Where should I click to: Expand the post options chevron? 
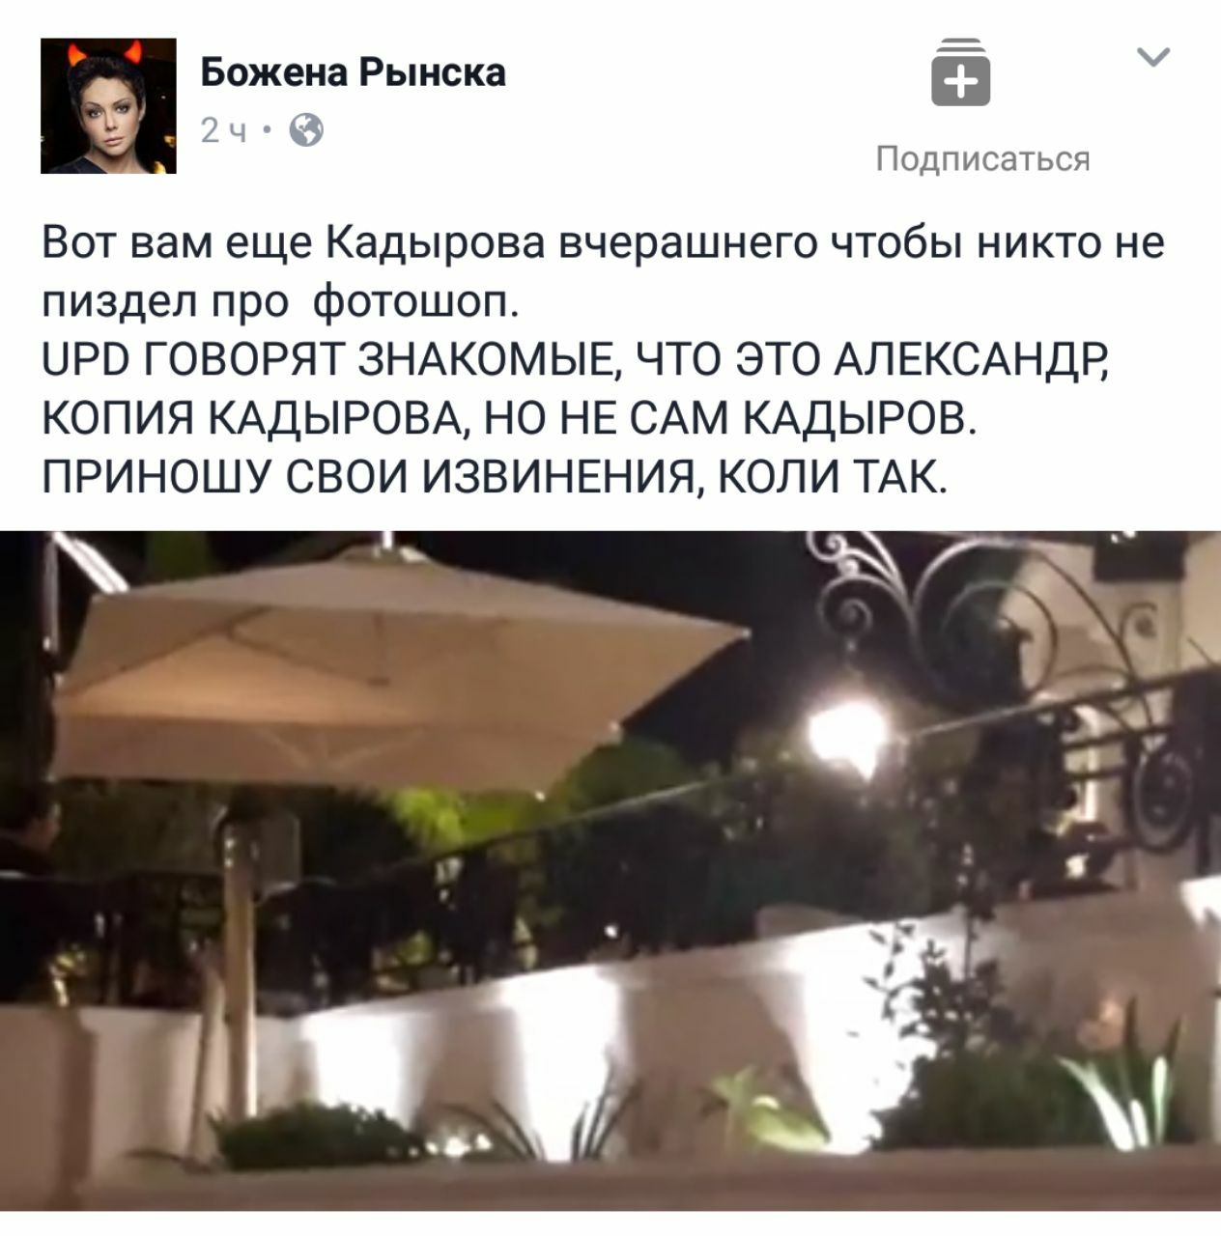[x=1153, y=58]
